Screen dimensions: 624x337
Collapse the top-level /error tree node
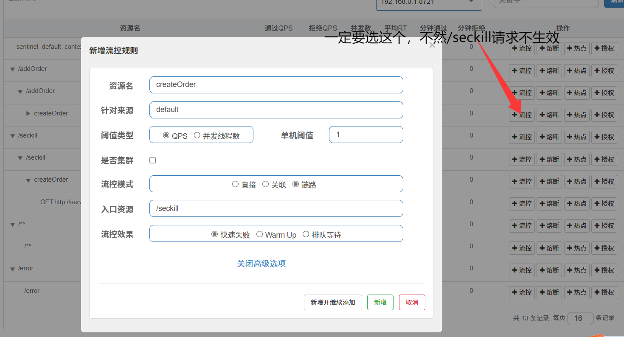click(13, 269)
